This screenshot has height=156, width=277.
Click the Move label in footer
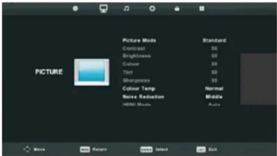pyautogui.click(x=39, y=150)
